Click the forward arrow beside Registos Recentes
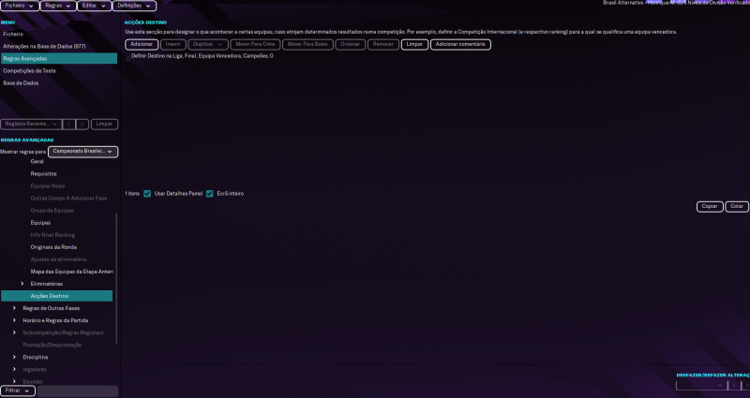The height and width of the screenshot is (398, 750). coord(82,124)
